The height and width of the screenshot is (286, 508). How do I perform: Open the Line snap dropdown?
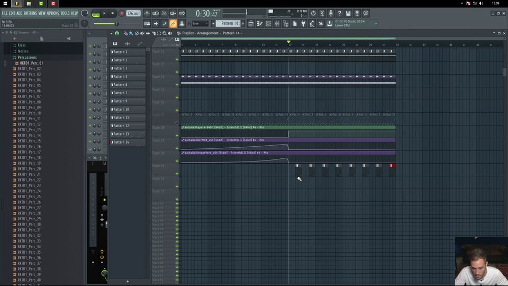200,24
